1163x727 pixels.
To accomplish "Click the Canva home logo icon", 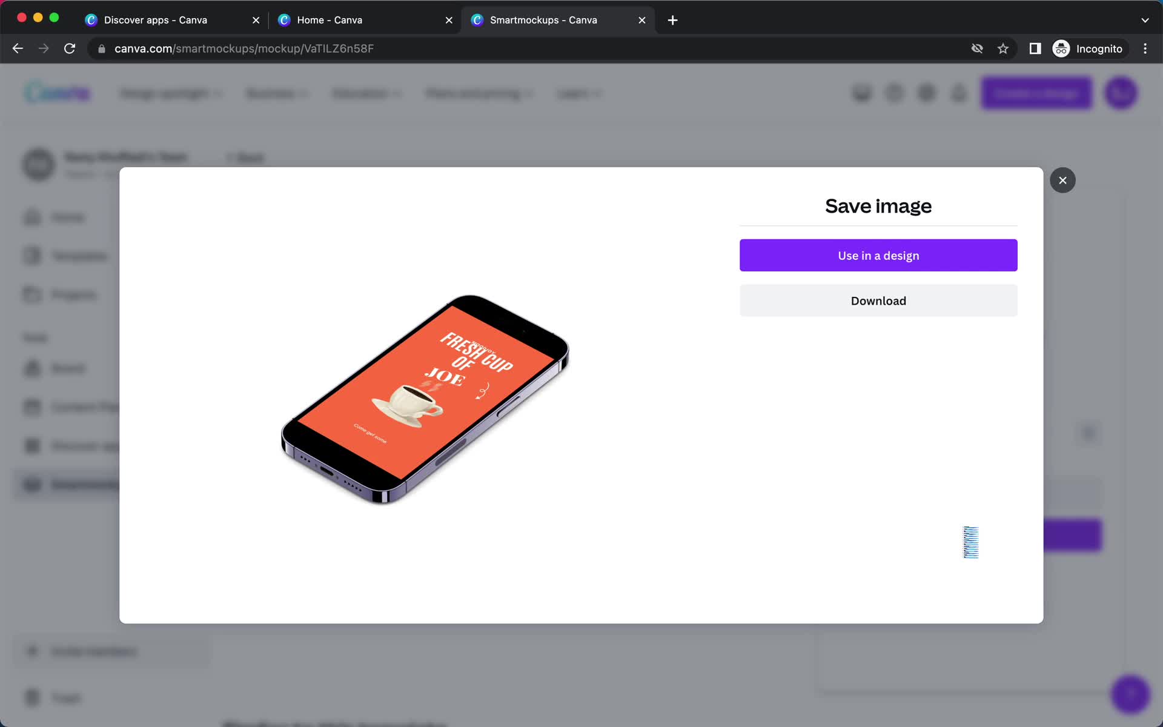I will coord(56,93).
